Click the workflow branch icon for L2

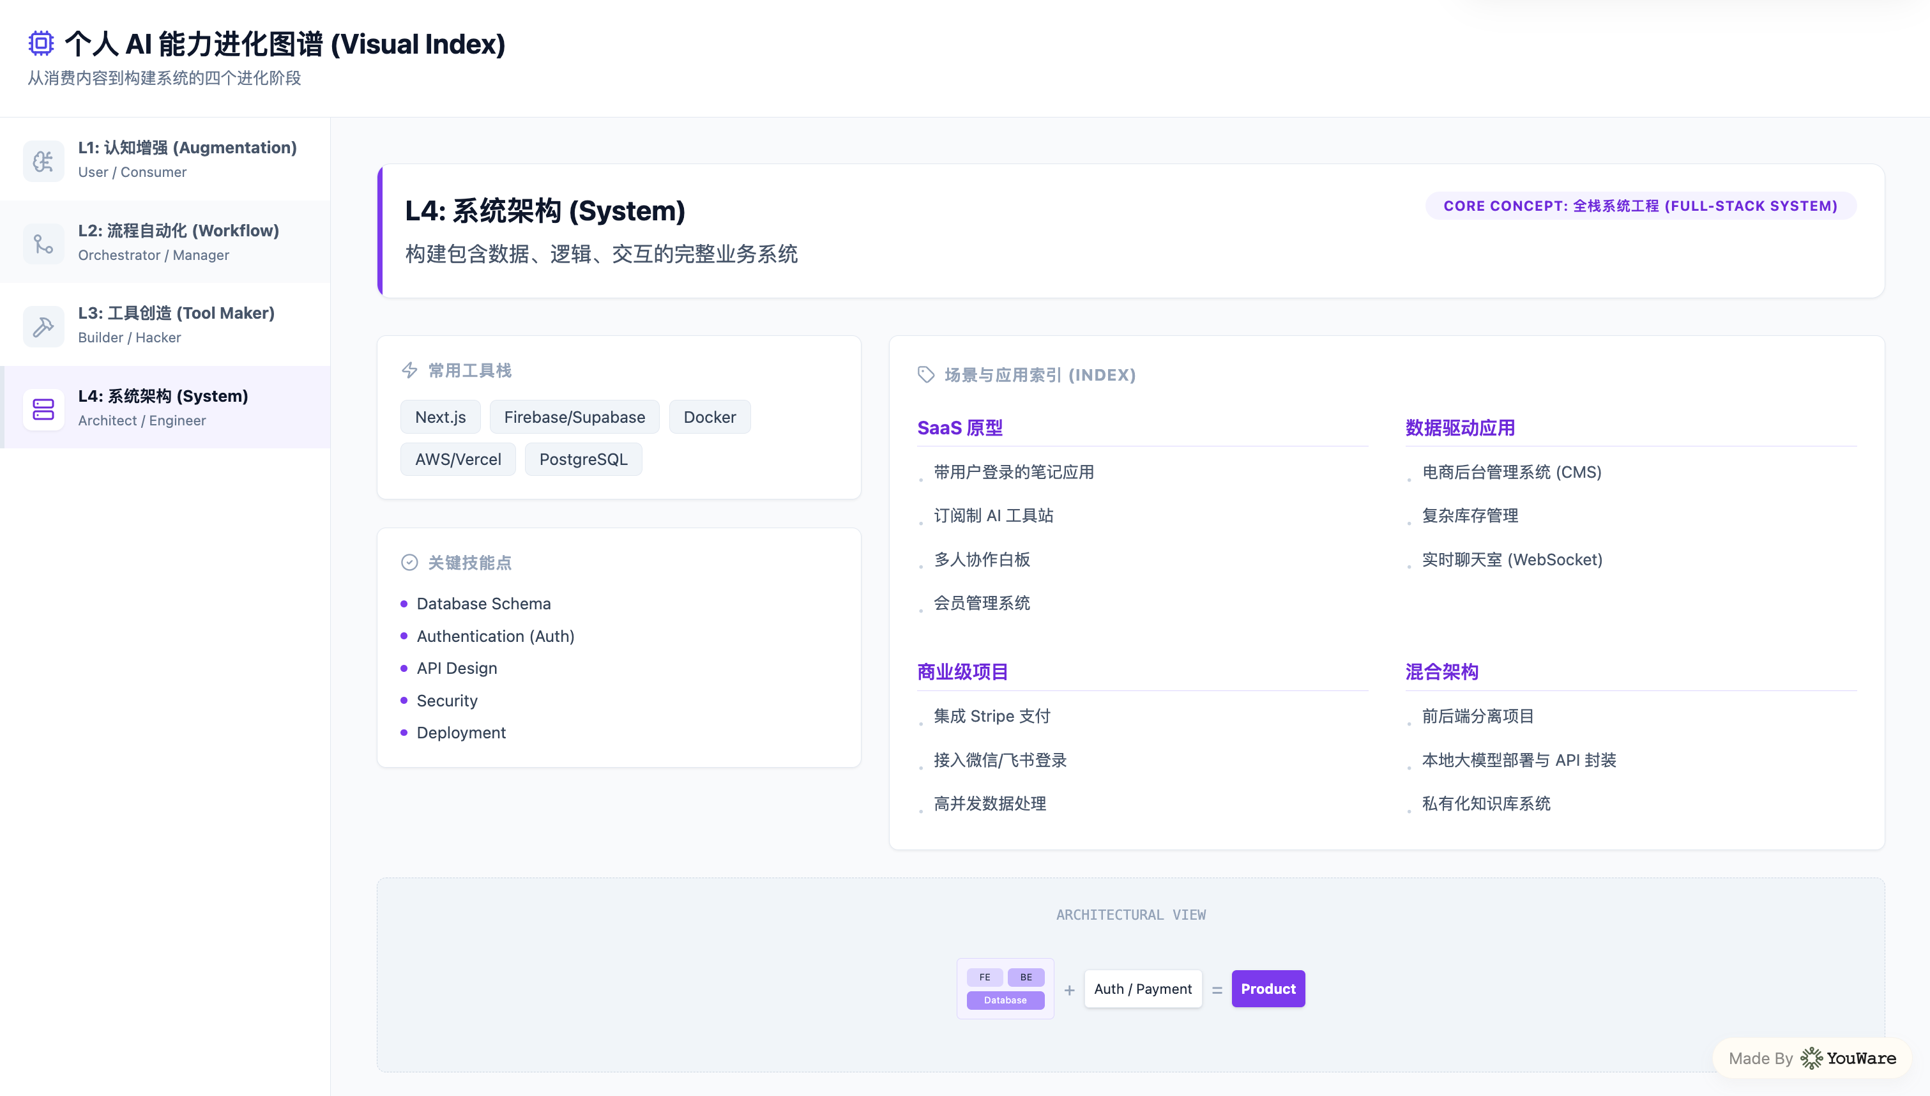43,243
